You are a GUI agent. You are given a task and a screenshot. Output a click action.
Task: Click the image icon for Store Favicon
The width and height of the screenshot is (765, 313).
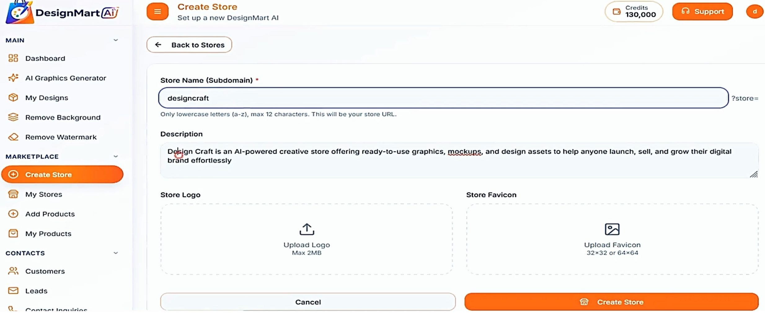(x=612, y=229)
